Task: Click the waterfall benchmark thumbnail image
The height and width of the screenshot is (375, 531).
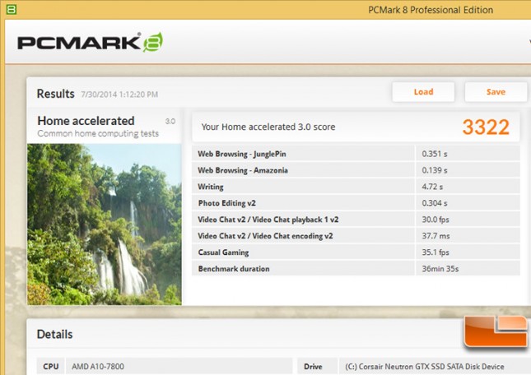Action: click(x=105, y=225)
